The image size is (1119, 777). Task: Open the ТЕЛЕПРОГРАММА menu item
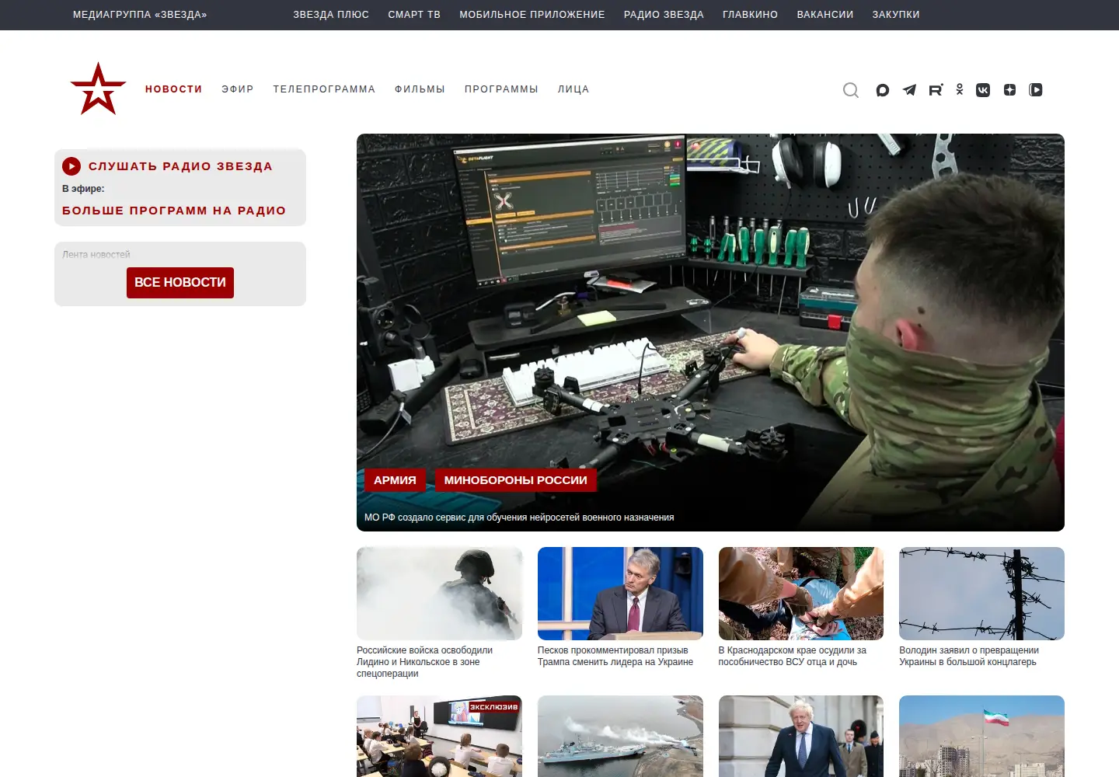click(x=324, y=89)
